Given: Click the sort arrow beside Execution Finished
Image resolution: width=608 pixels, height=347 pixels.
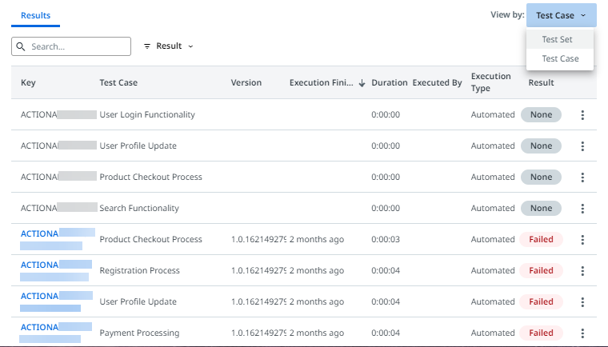Looking at the screenshot, I should coord(362,83).
